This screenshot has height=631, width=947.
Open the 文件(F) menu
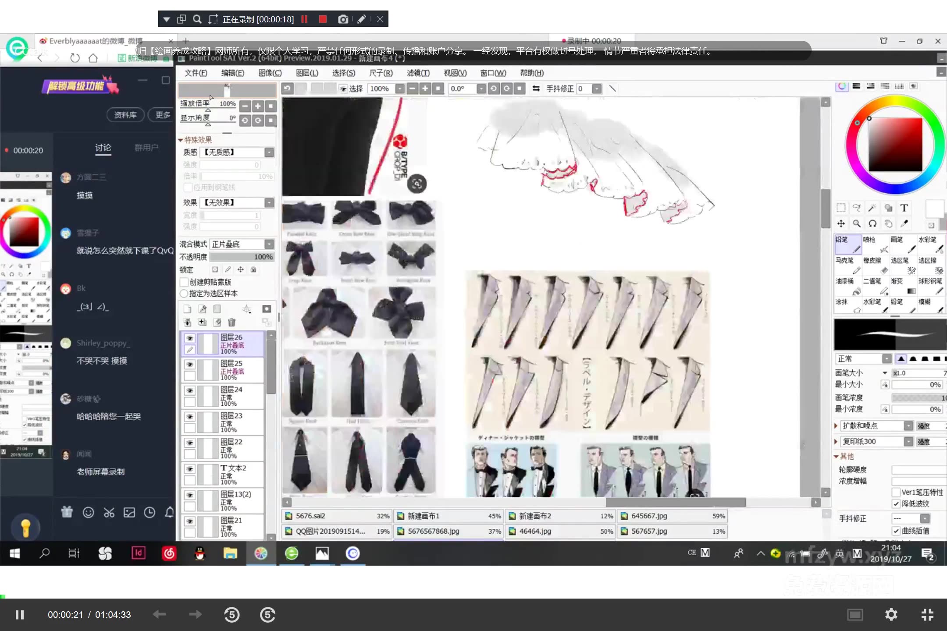(x=196, y=73)
